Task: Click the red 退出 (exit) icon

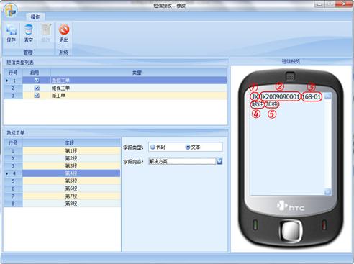Action: click(64, 34)
